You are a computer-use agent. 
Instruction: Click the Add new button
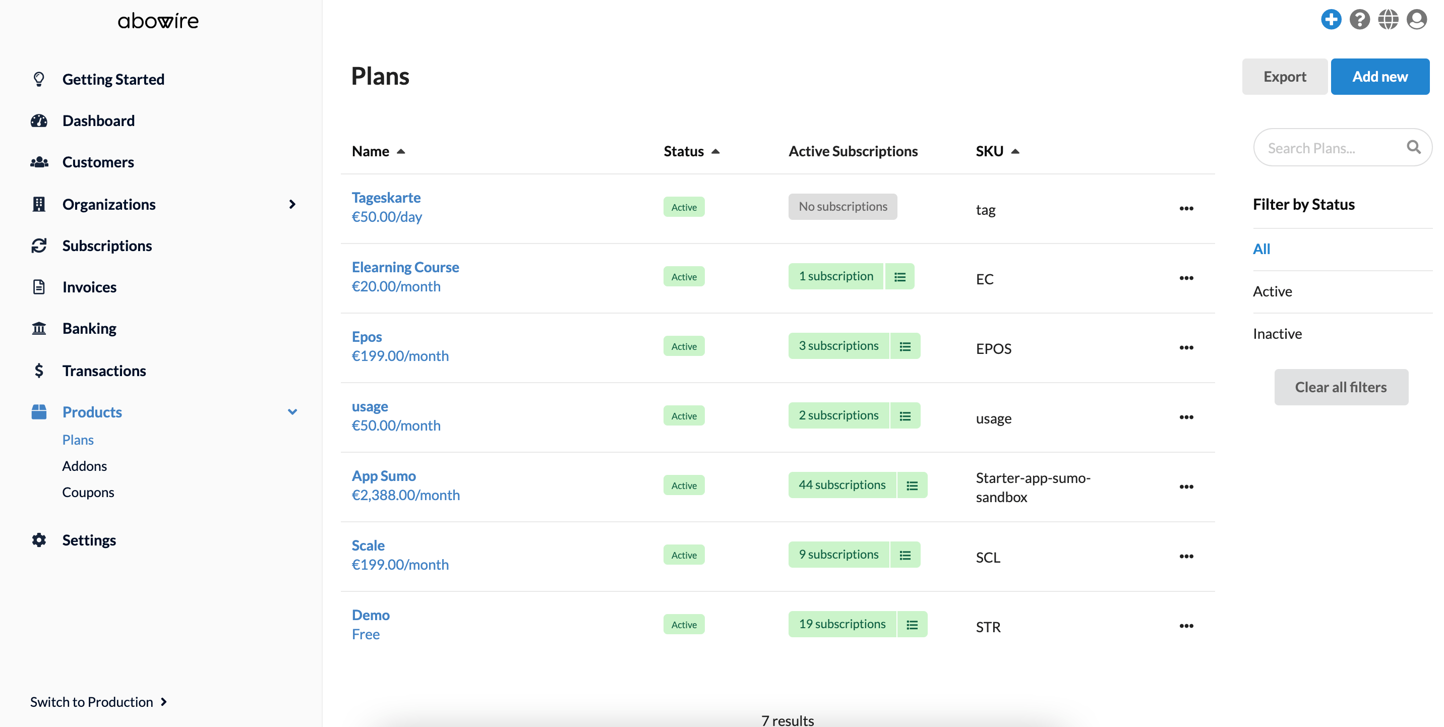point(1379,76)
